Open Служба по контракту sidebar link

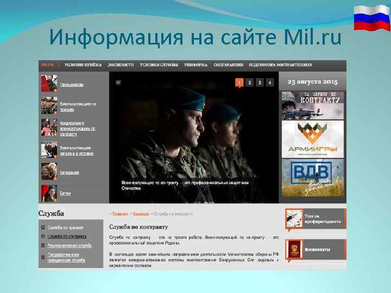click(x=67, y=236)
